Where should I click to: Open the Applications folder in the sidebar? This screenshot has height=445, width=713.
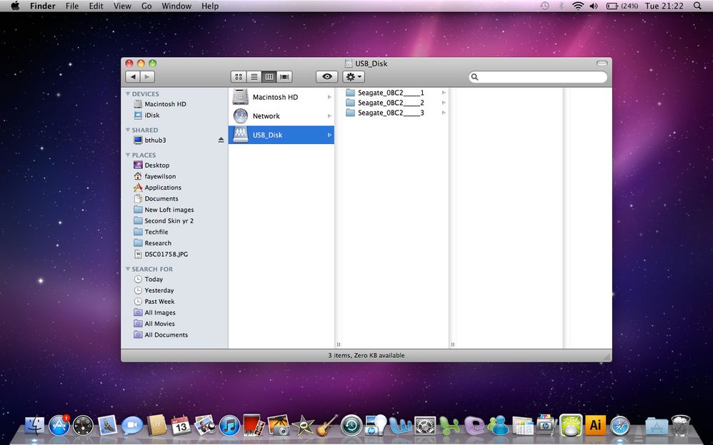pyautogui.click(x=163, y=187)
